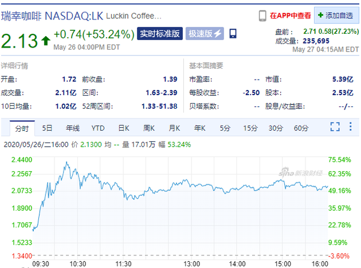Screen dimensions: 361x268
Task: Click the 区间 value 1.63-2.39
Action: pyautogui.click(x=162, y=93)
